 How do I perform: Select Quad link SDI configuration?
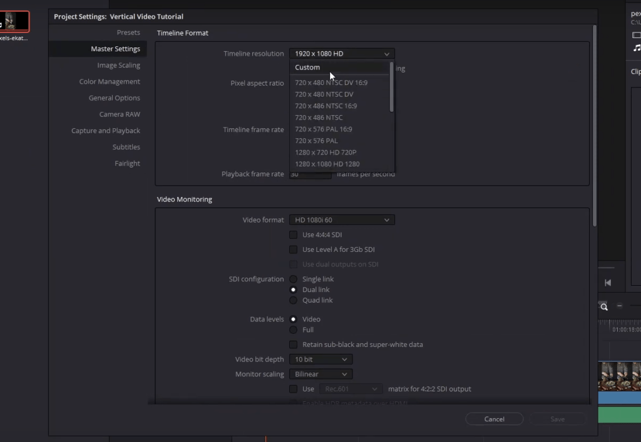click(x=293, y=300)
